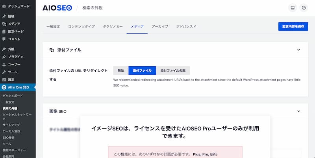
Task: Click the コメント speech bubble icon
Action: (4, 39)
